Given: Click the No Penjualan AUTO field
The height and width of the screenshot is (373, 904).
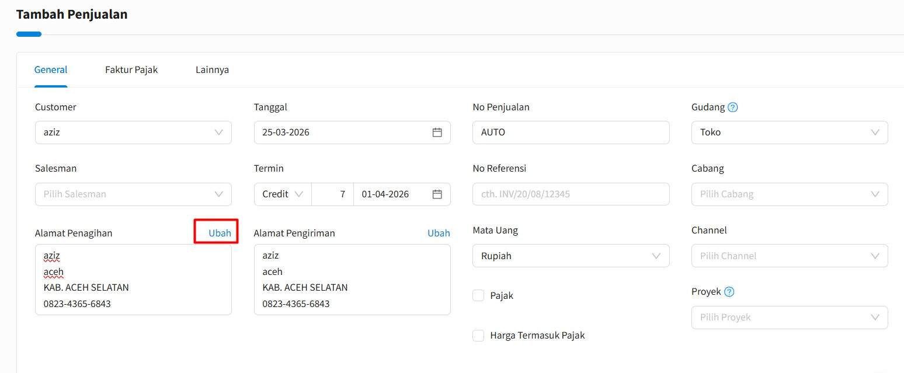Looking at the screenshot, I should (x=571, y=133).
